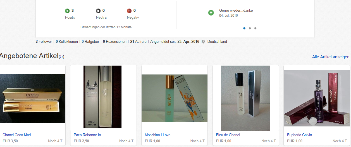This screenshot has height=147, width=351.
Task: Click the Moschino perfume product image
Action: click(x=175, y=98)
